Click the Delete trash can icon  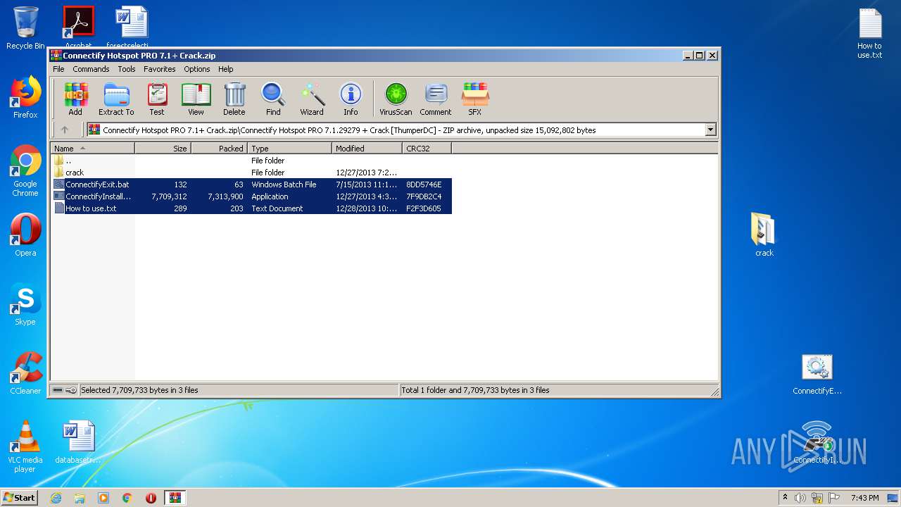click(234, 99)
